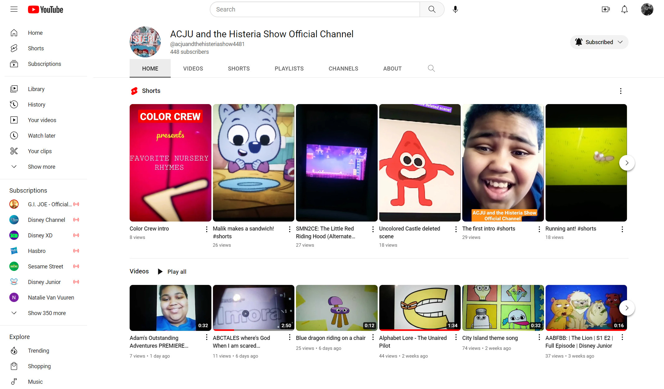This screenshot has width=664, height=389.
Task: Open the Subscribed notification dropdown
Action: (599, 42)
